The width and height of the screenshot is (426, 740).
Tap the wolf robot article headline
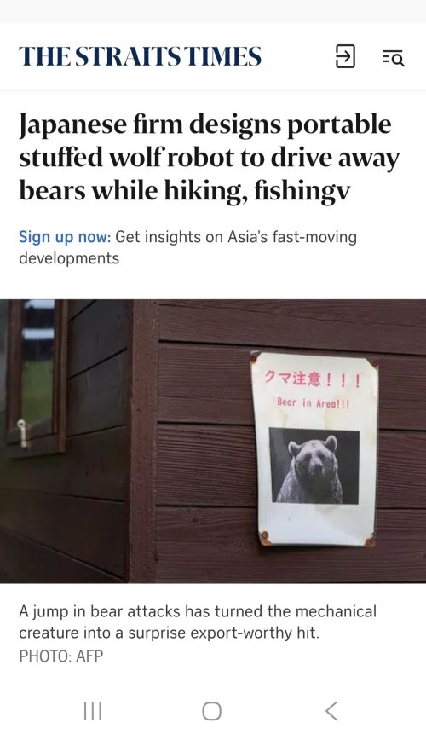pyautogui.click(x=210, y=158)
